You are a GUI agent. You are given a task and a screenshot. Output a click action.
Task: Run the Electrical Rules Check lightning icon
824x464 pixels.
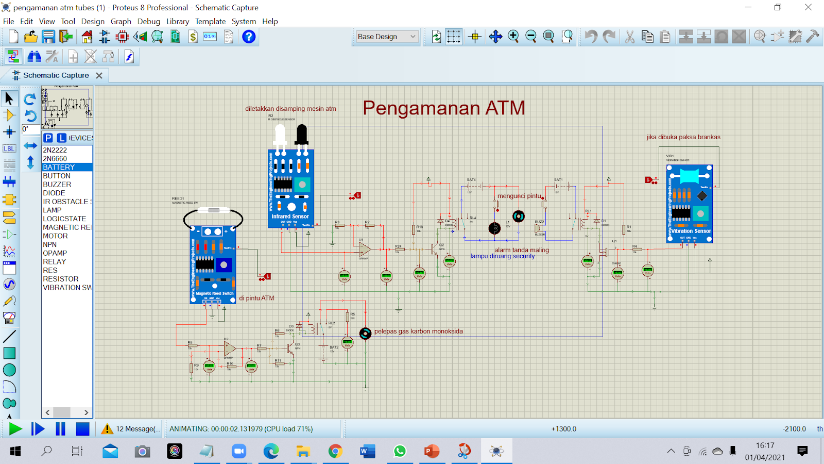129,56
